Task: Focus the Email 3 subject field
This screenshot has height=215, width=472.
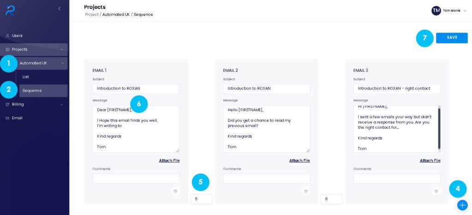Action: pos(397,89)
